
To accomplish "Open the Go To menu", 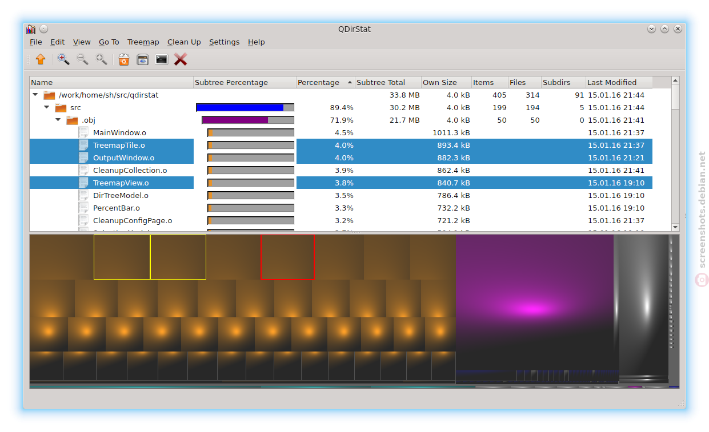I will click(x=109, y=42).
